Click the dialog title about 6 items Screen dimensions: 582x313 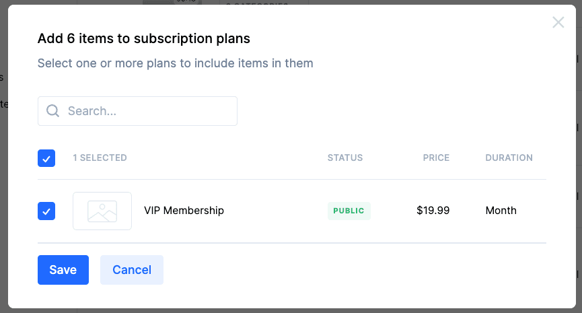click(144, 39)
